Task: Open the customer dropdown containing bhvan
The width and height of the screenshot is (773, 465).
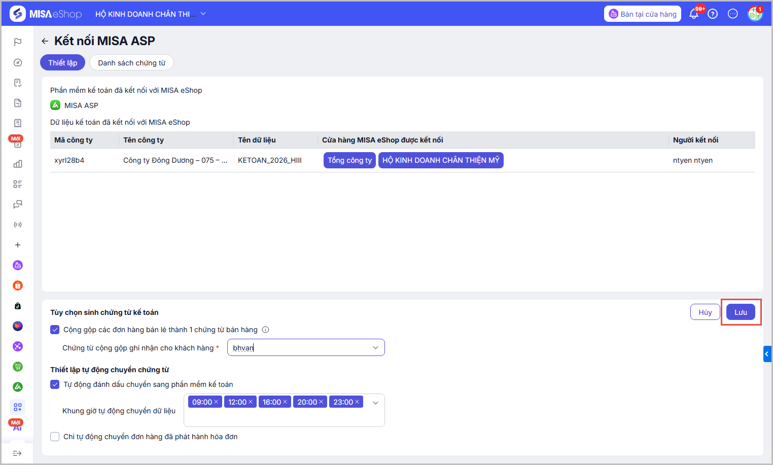Action: (306, 347)
